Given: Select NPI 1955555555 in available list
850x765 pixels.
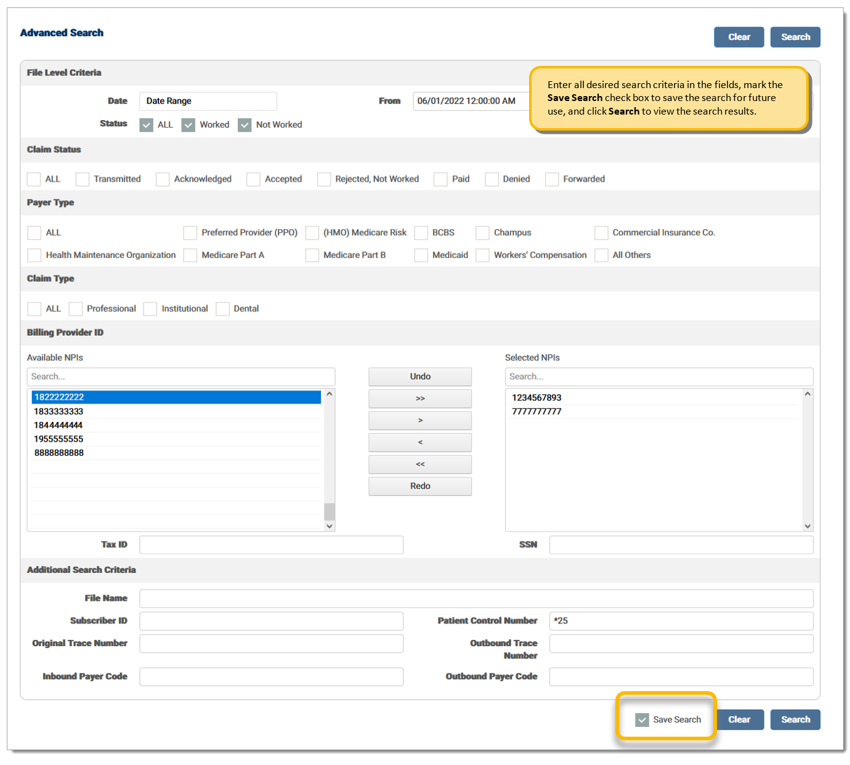Looking at the screenshot, I should coord(176,439).
